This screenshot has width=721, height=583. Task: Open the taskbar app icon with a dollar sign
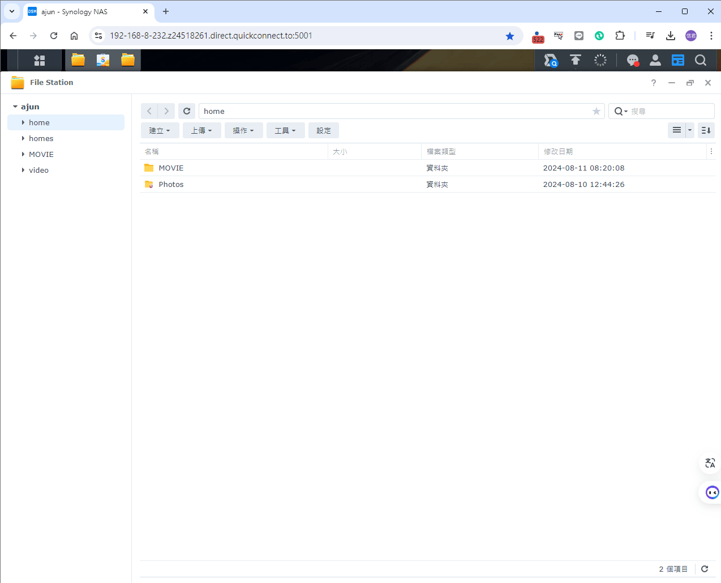coord(103,60)
